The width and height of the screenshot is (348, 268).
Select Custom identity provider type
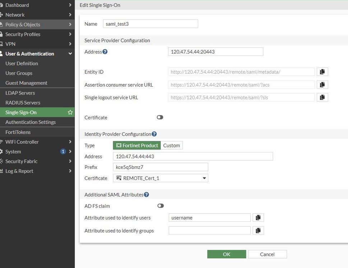pyautogui.click(x=171, y=145)
